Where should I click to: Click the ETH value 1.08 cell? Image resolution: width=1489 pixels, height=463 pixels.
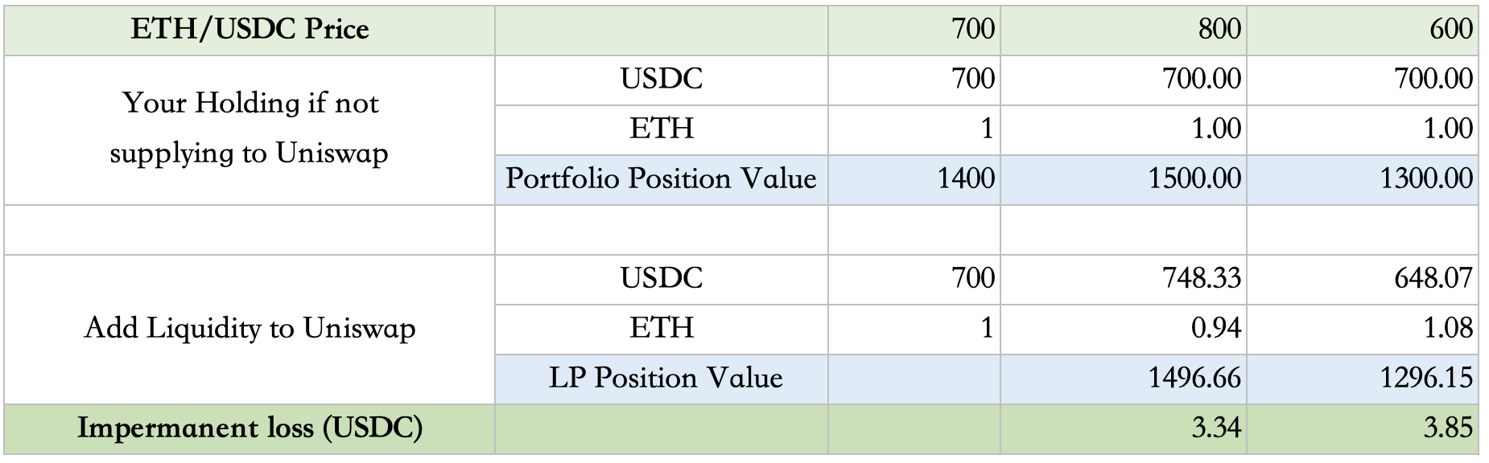(x=1362, y=329)
